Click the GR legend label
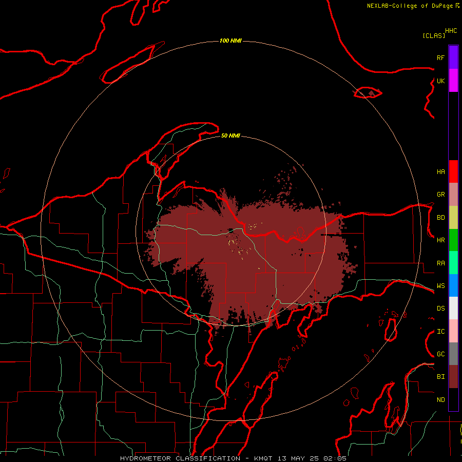This screenshot has height=462, width=462. [x=441, y=194]
